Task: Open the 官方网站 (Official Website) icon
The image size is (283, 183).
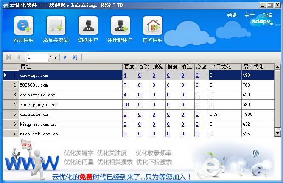Action: pyautogui.click(x=152, y=26)
